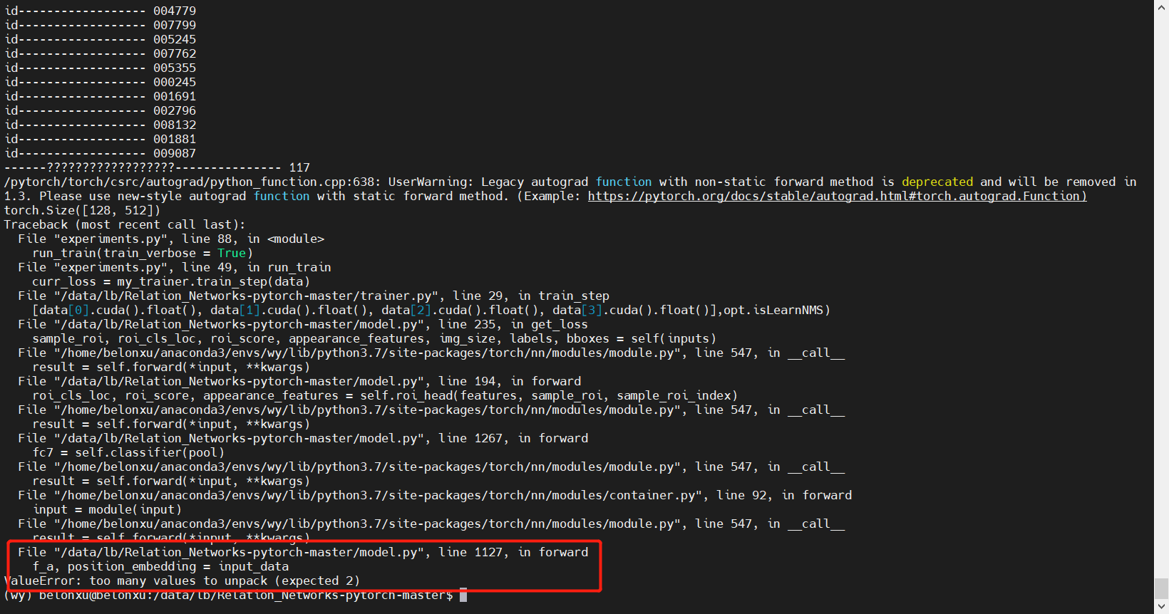Open the pytorch.org autograd docs link
Screen dimensions: 1169x614
coord(837,196)
